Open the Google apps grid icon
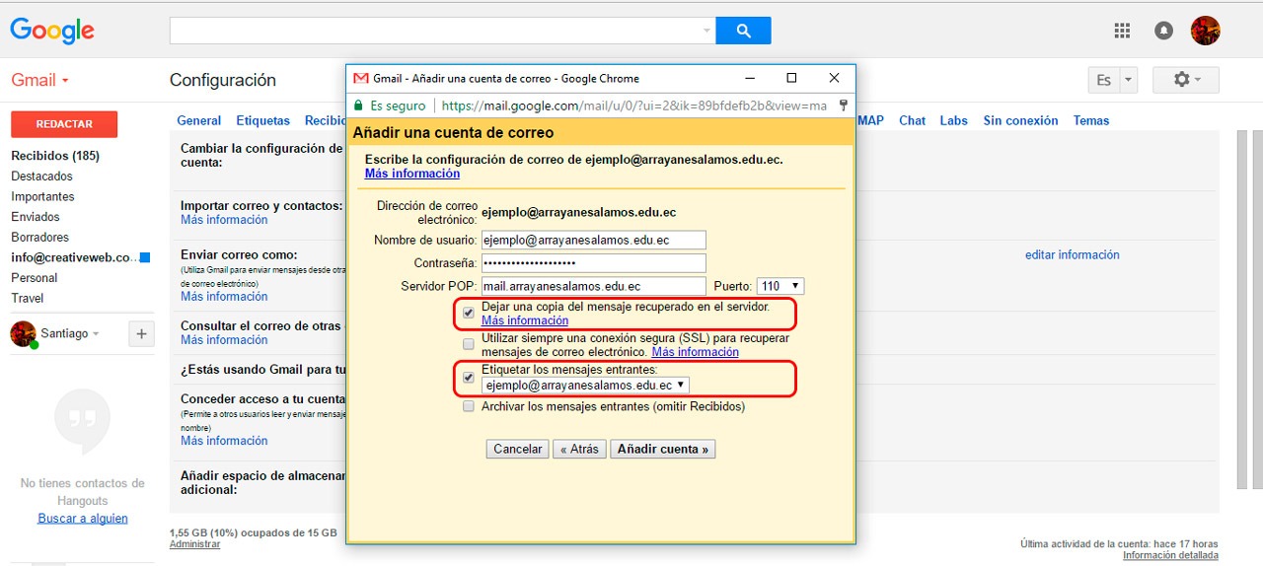The image size is (1263, 566). pos(1122,31)
